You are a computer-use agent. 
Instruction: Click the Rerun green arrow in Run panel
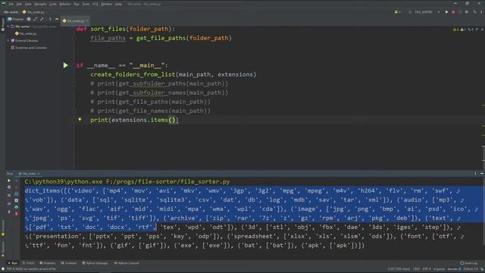pos(9,180)
